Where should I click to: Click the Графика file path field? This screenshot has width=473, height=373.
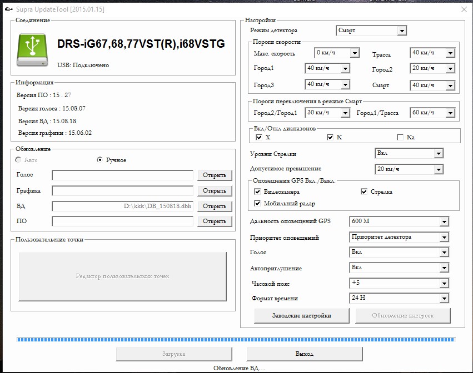click(122, 191)
